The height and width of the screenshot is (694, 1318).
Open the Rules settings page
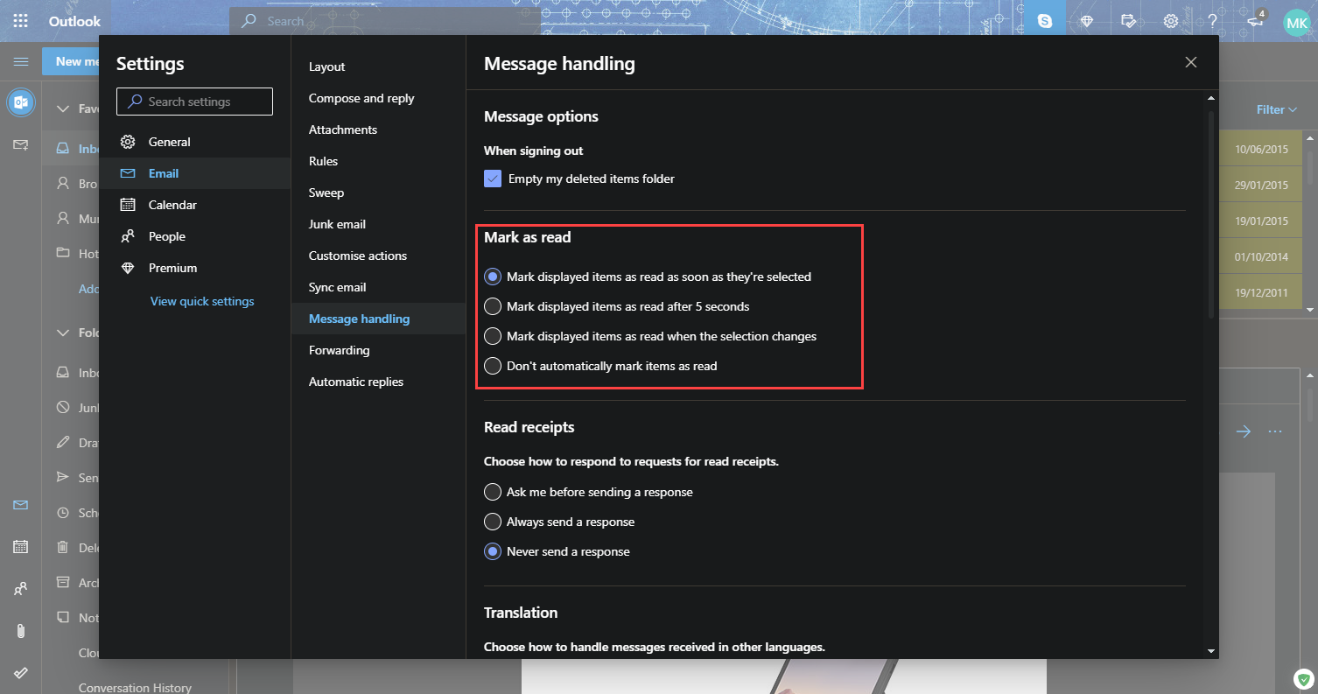(378, 161)
